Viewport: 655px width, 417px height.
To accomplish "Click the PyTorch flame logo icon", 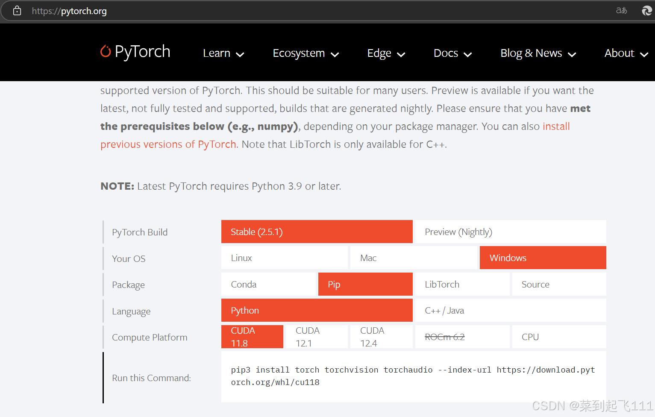I will pos(106,51).
